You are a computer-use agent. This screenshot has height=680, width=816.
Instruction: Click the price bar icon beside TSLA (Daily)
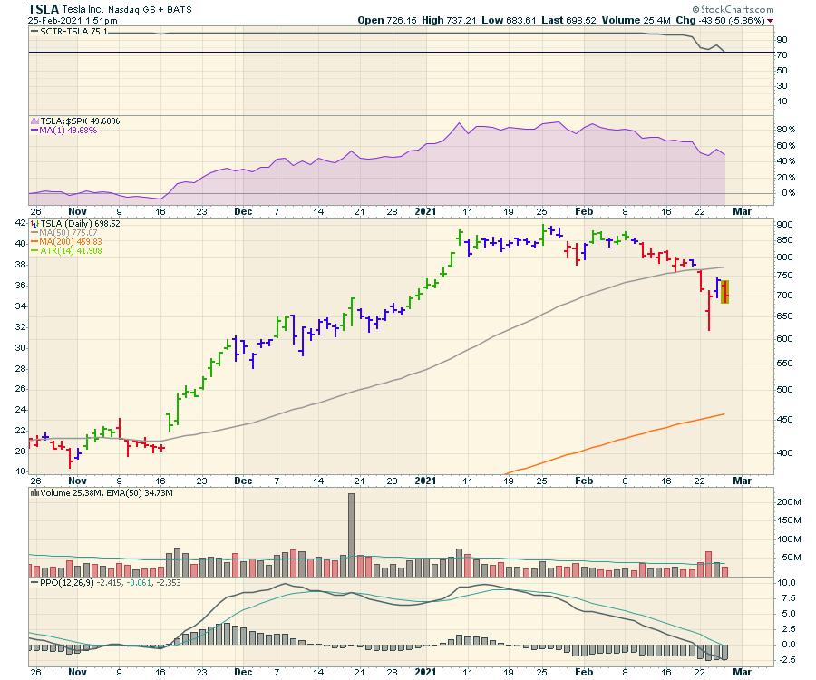34,223
